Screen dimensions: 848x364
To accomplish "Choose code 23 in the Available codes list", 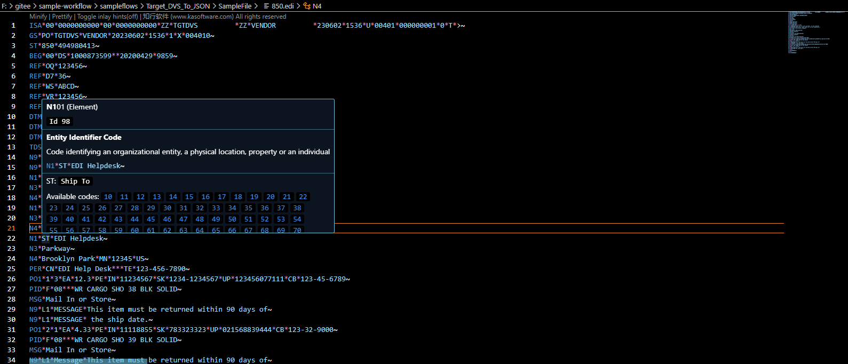I will tap(53, 208).
